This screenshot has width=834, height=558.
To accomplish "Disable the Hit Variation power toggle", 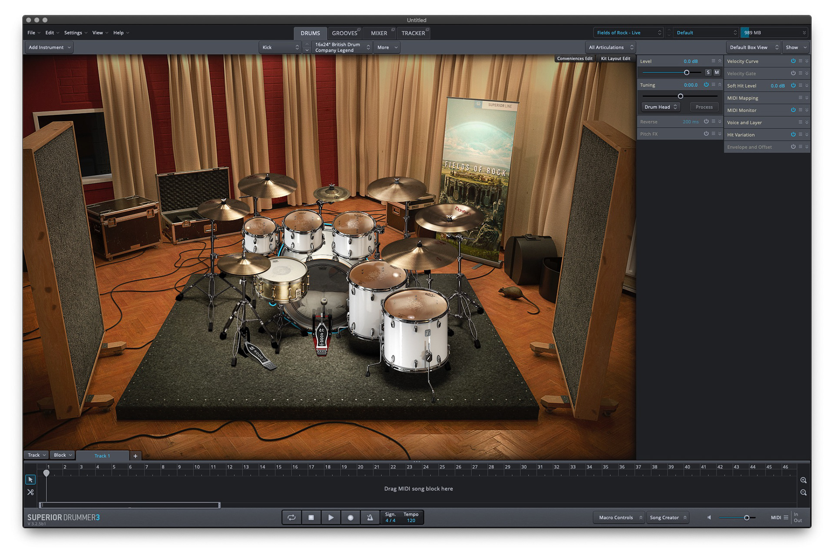I will click(x=793, y=135).
